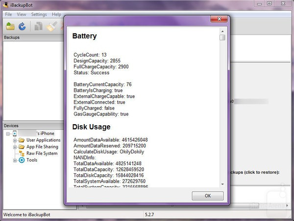Click the open backup folder toolbar icon
This screenshot has height=221, width=294.
tap(10, 26)
